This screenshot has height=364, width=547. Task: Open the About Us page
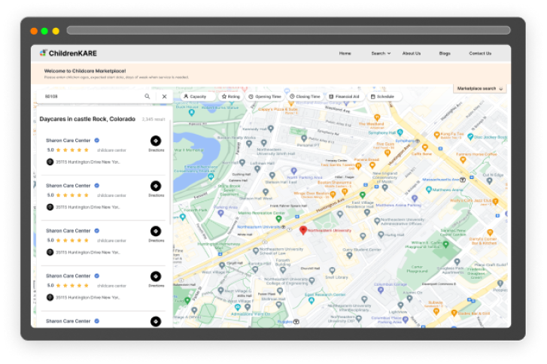412,53
